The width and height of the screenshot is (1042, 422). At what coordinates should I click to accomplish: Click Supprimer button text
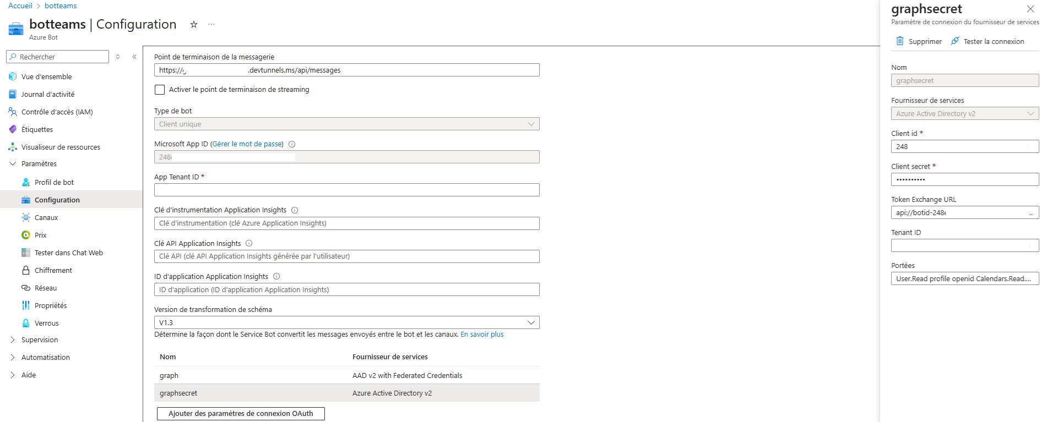pyautogui.click(x=925, y=41)
